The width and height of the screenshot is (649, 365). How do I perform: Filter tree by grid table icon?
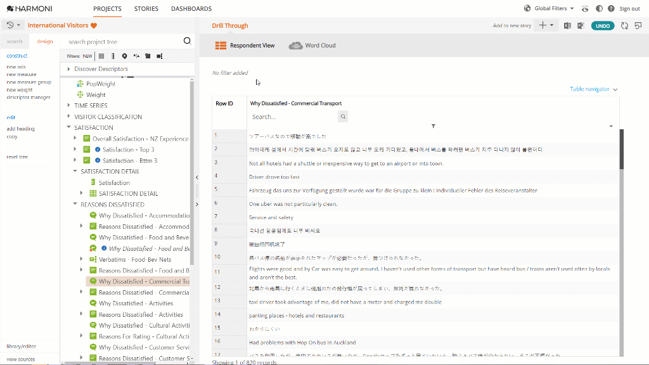pos(101,56)
